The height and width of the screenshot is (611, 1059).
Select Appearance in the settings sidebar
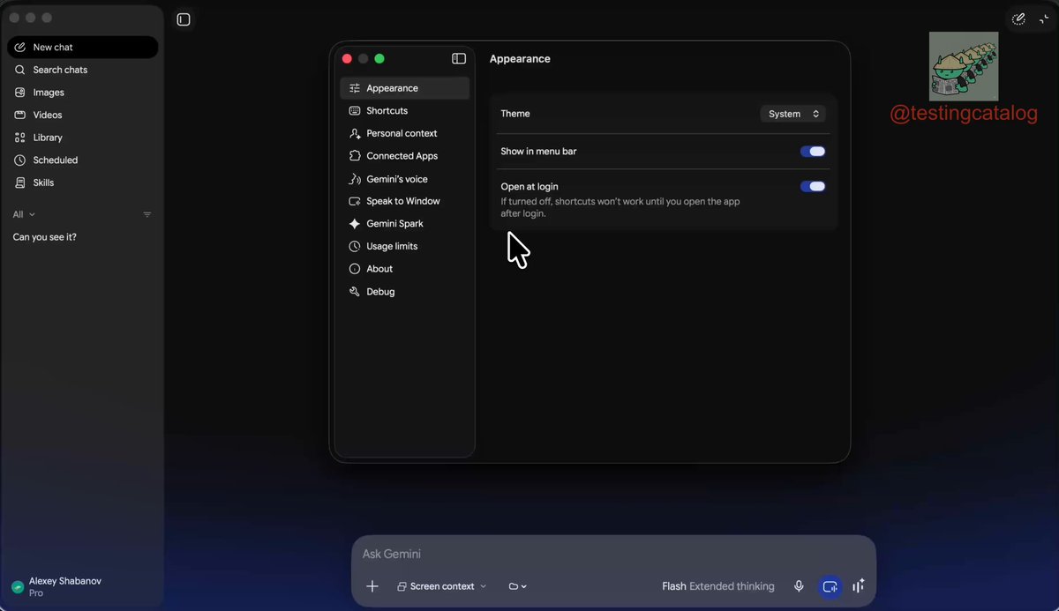[404, 88]
